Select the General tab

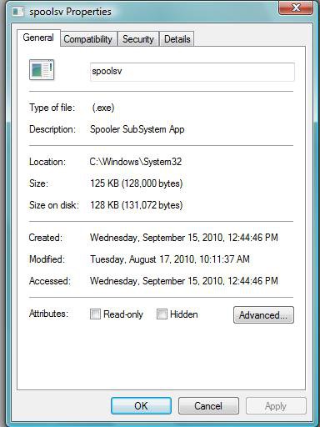[x=38, y=38]
